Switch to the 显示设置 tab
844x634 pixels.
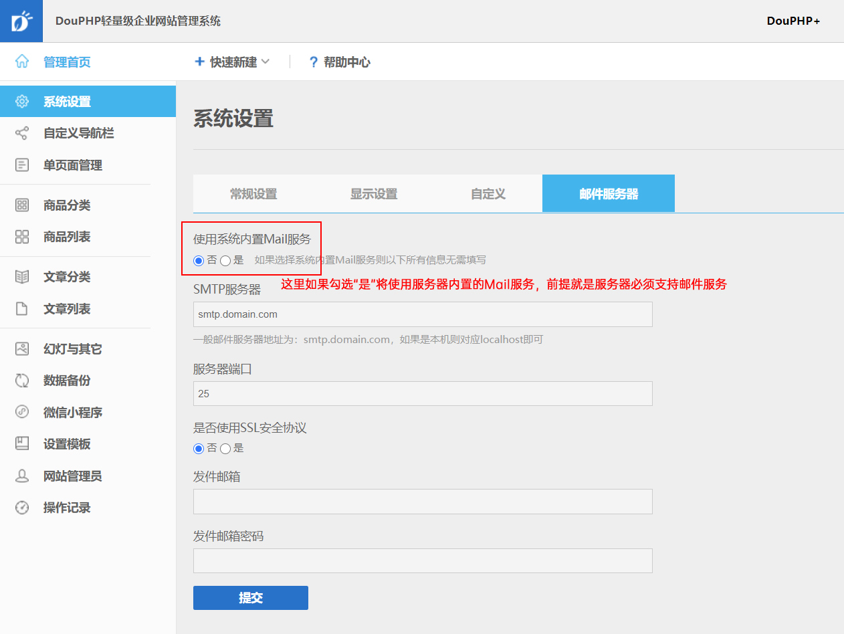pos(374,194)
